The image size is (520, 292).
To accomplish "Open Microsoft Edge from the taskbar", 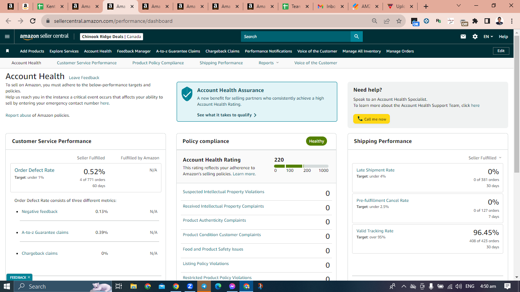I will pos(218,286).
